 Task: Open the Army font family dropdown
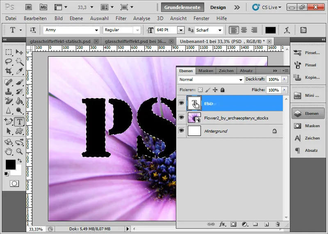click(96, 30)
